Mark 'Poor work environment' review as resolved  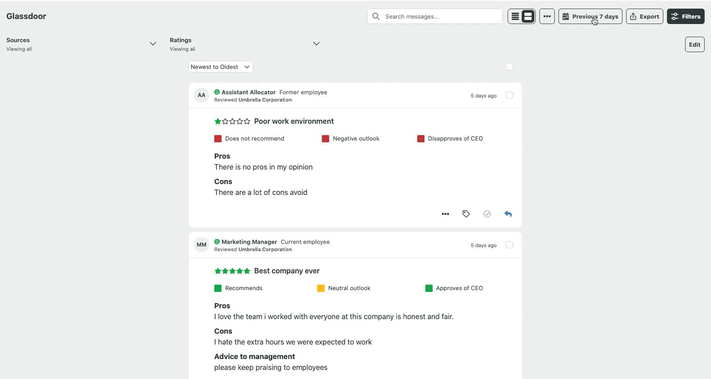pos(487,214)
